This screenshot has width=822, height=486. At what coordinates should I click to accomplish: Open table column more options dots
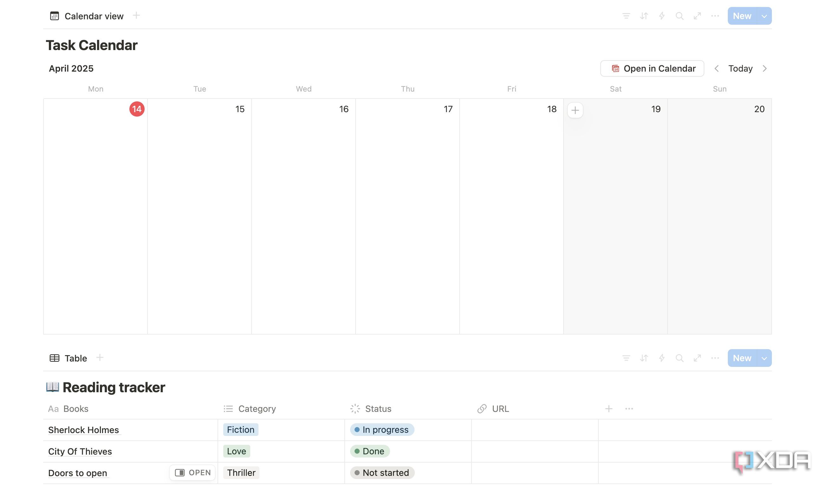click(629, 409)
